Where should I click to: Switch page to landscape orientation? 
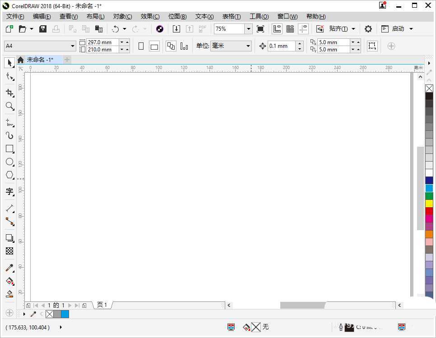coord(154,46)
